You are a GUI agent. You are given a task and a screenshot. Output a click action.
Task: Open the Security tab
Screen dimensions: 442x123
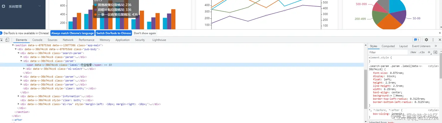click(x=140, y=40)
